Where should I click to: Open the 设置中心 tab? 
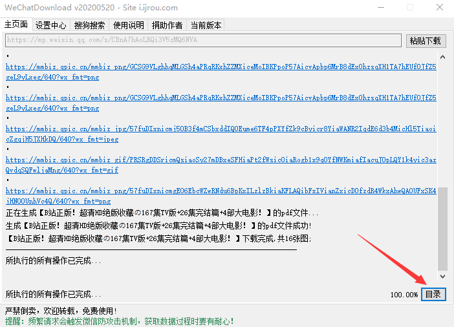tap(51, 25)
